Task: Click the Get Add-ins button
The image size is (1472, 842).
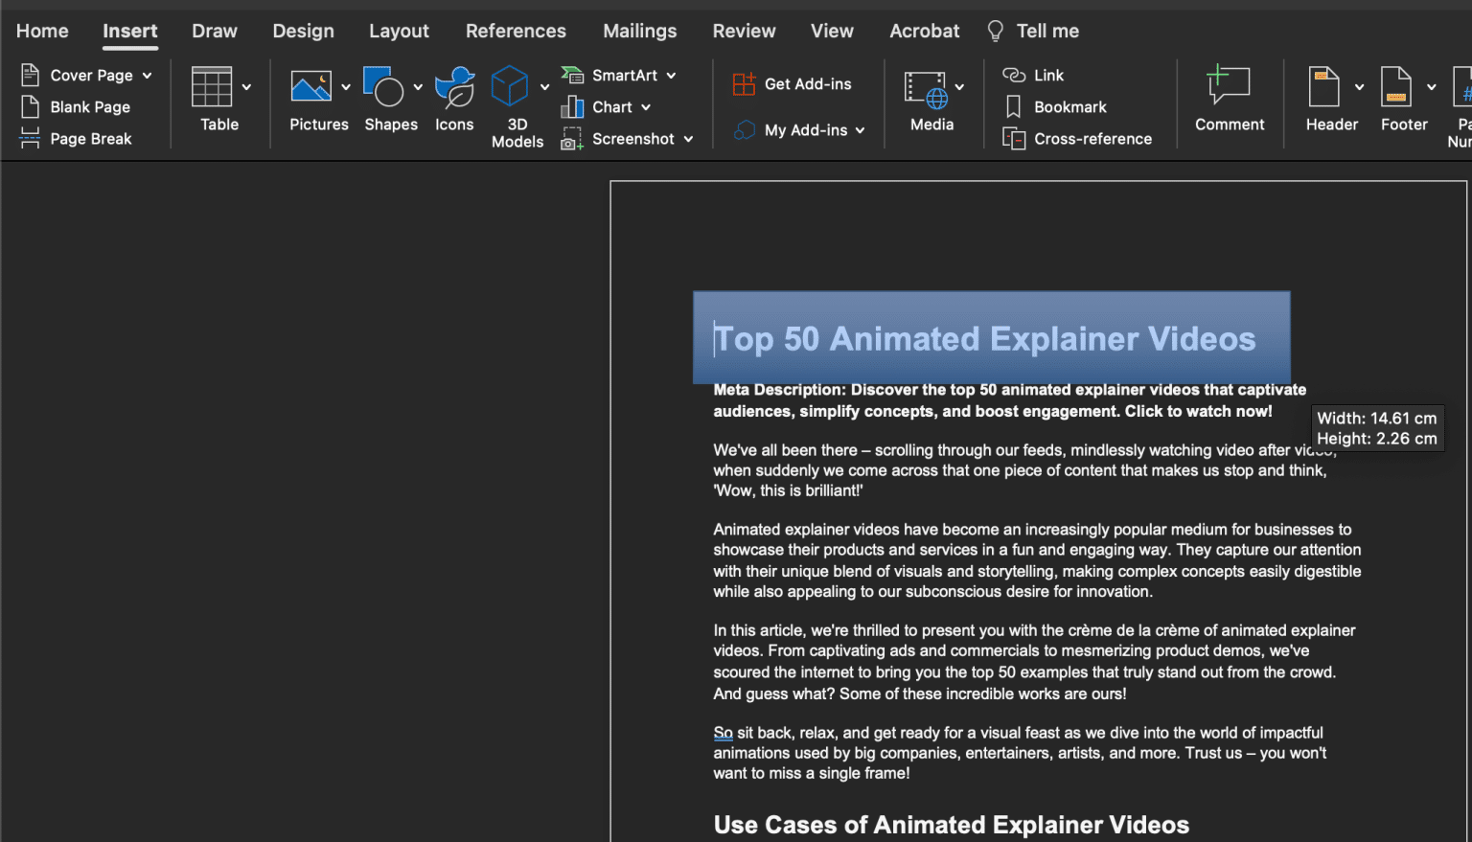Action: [x=793, y=83]
